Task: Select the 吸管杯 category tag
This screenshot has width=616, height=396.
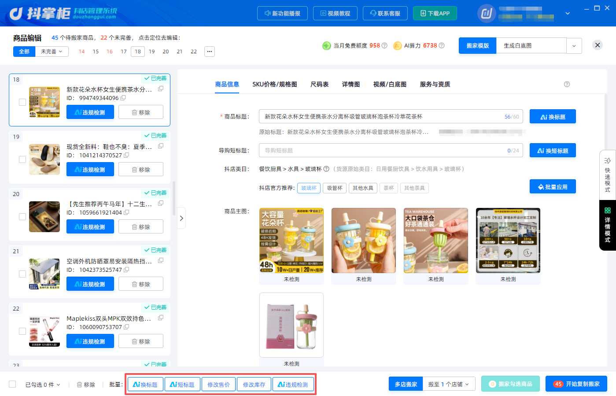Action: point(335,188)
